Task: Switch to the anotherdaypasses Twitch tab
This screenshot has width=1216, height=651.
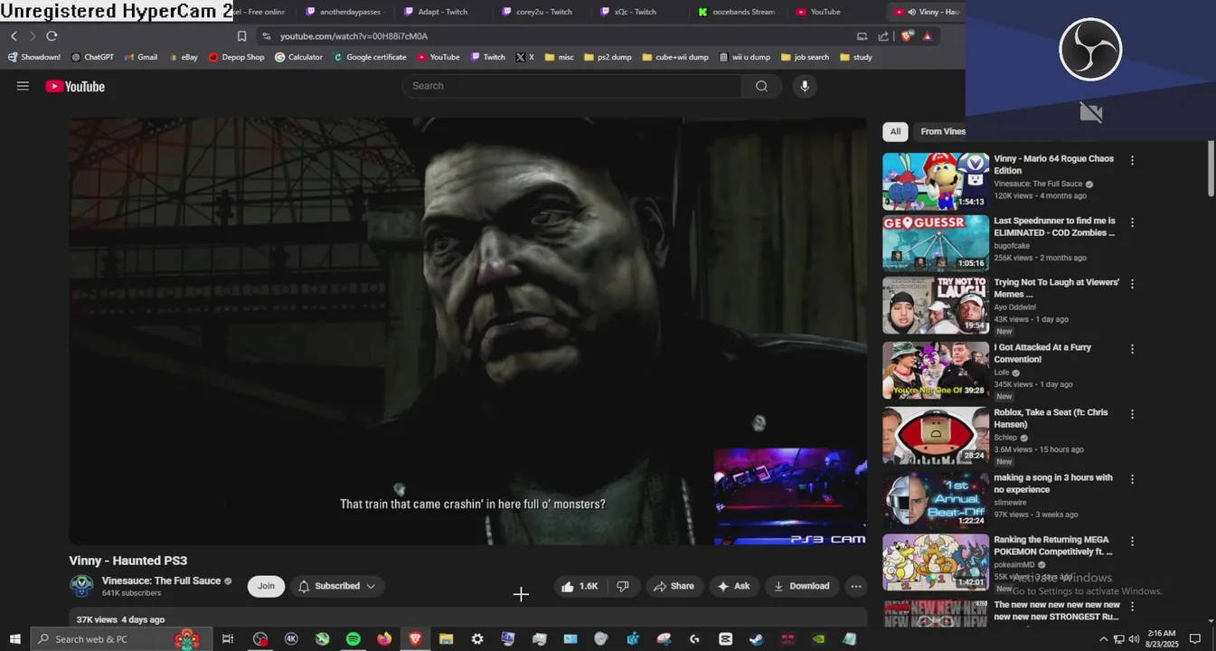Action: [344, 12]
